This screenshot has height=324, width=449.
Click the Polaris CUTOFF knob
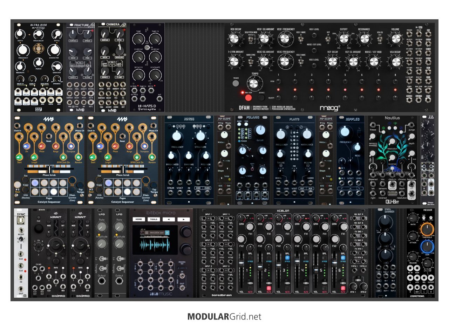pos(260,131)
